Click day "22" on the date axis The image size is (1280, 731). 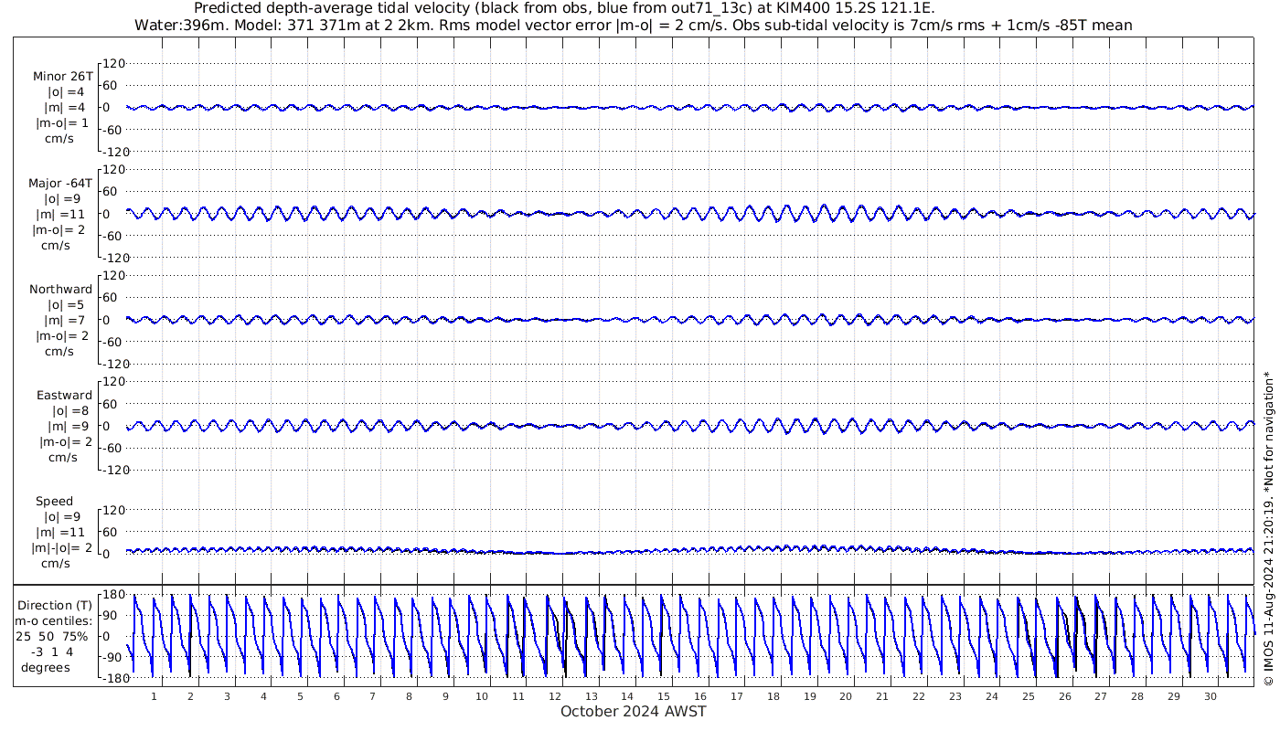pyautogui.click(x=918, y=696)
